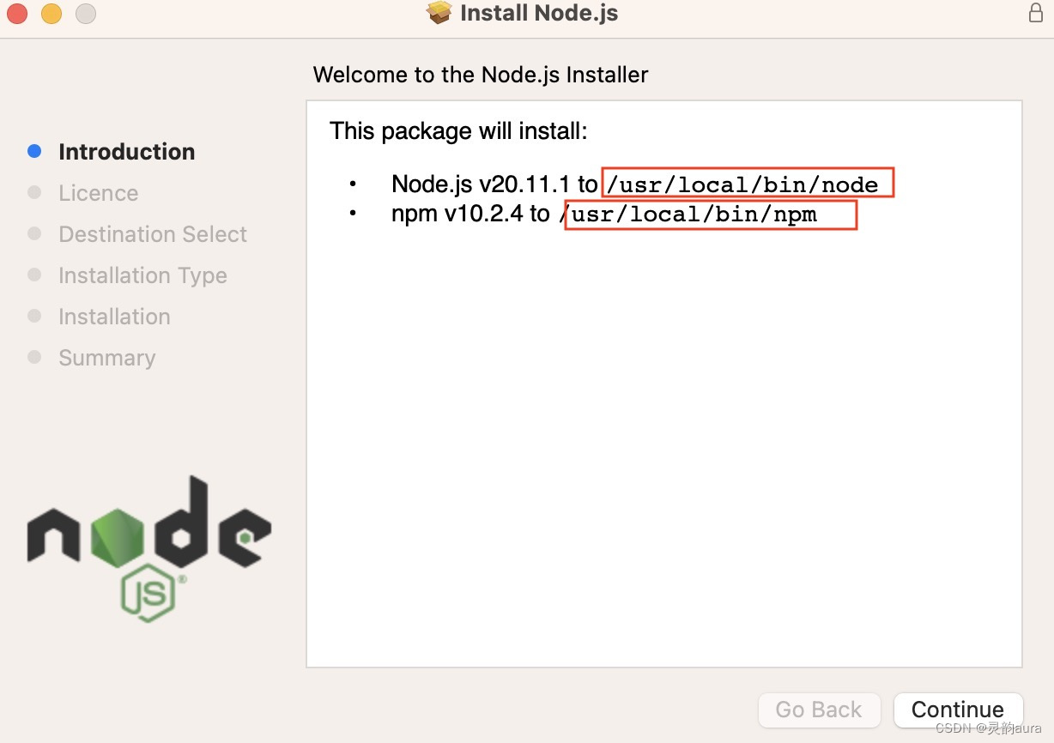Click the /usr/local/bin/node path text

click(x=742, y=184)
